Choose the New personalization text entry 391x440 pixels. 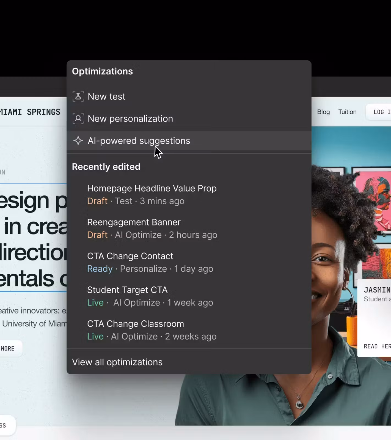pos(130,119)
